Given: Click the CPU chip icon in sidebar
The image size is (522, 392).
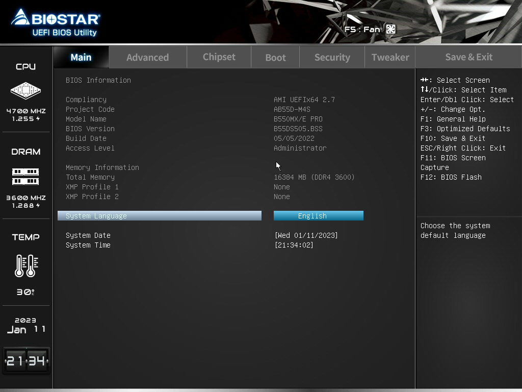Looking at the screenshot, I should tap(25, 90).
